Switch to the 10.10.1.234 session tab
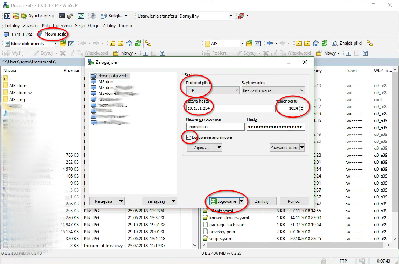The height and width of the screenshot is (264, 399). (18, 34)
